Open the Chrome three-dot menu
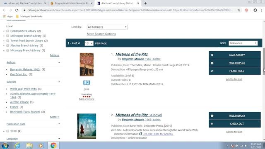 point(261,10)
